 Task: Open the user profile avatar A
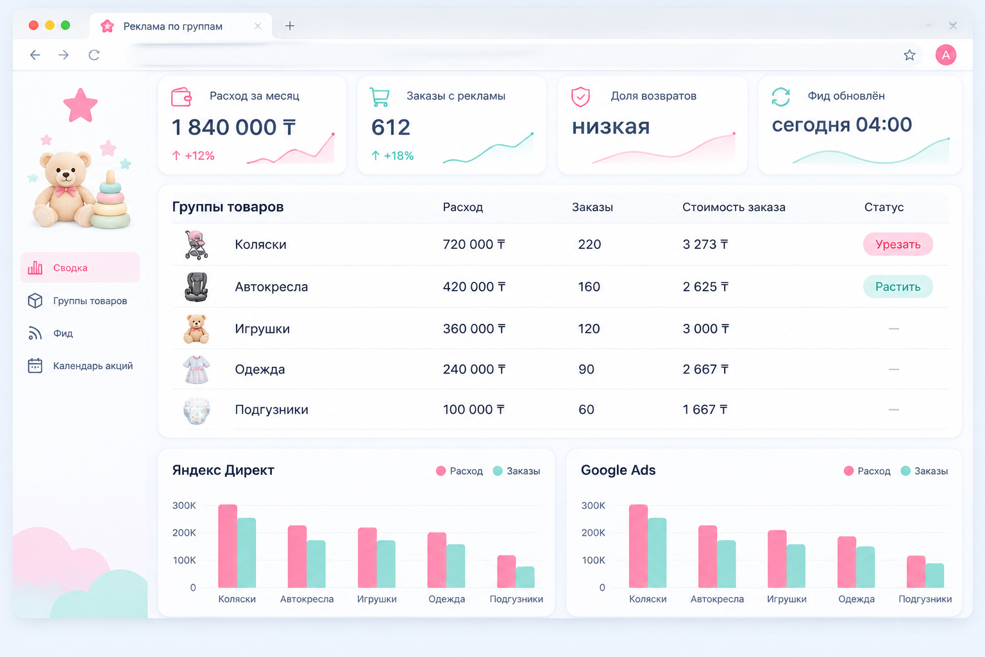[x=946, y=55]
